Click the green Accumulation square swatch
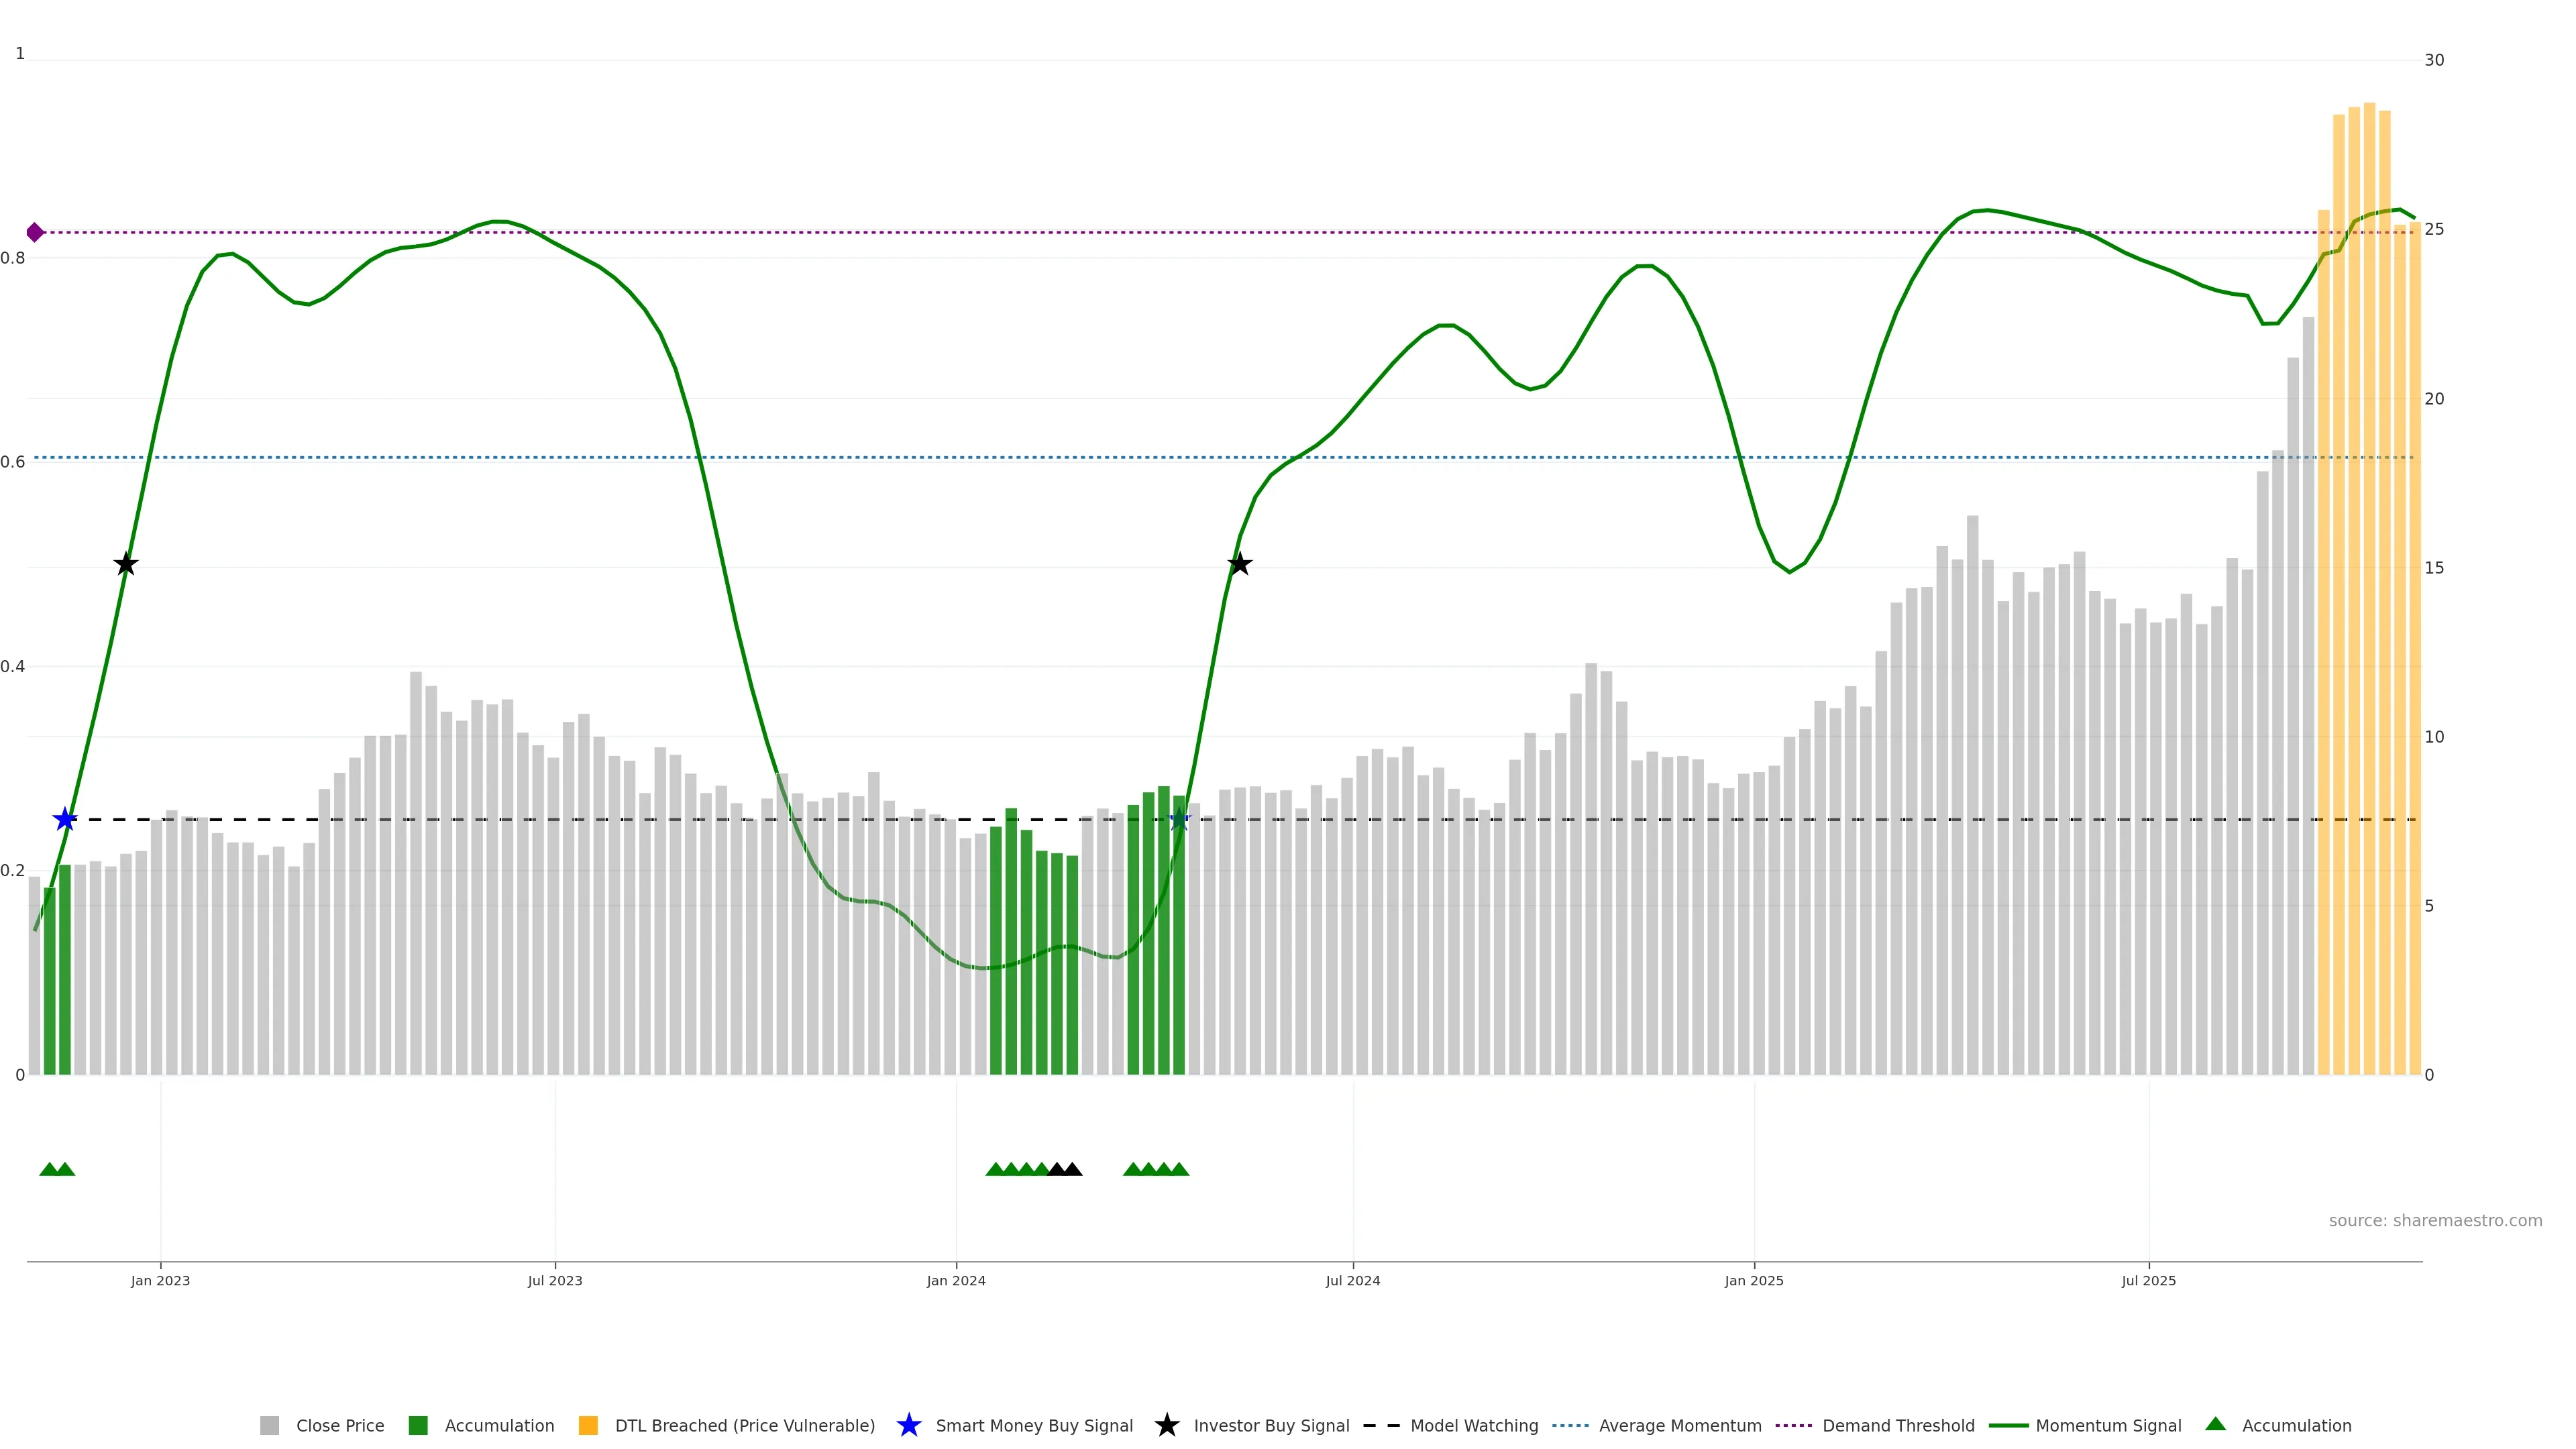Screen dimensions: 2576x1449 pos(418,1425)
